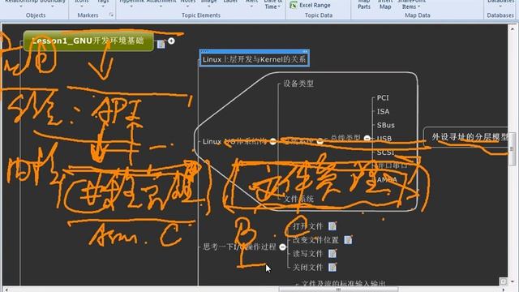Select the 关闭文件 subtopic
519x292 pixels.
308,267
